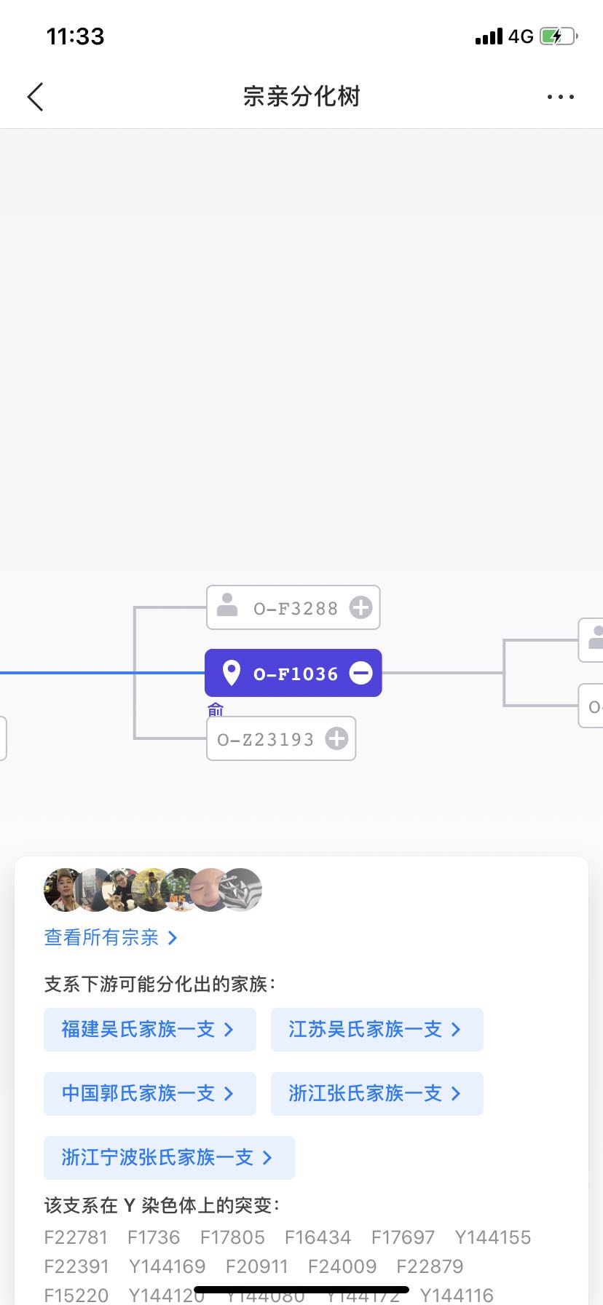The width and height of the screenshot is (603, 1305).
Task: Open the three-dot more options menu
Action: point(560,97)
